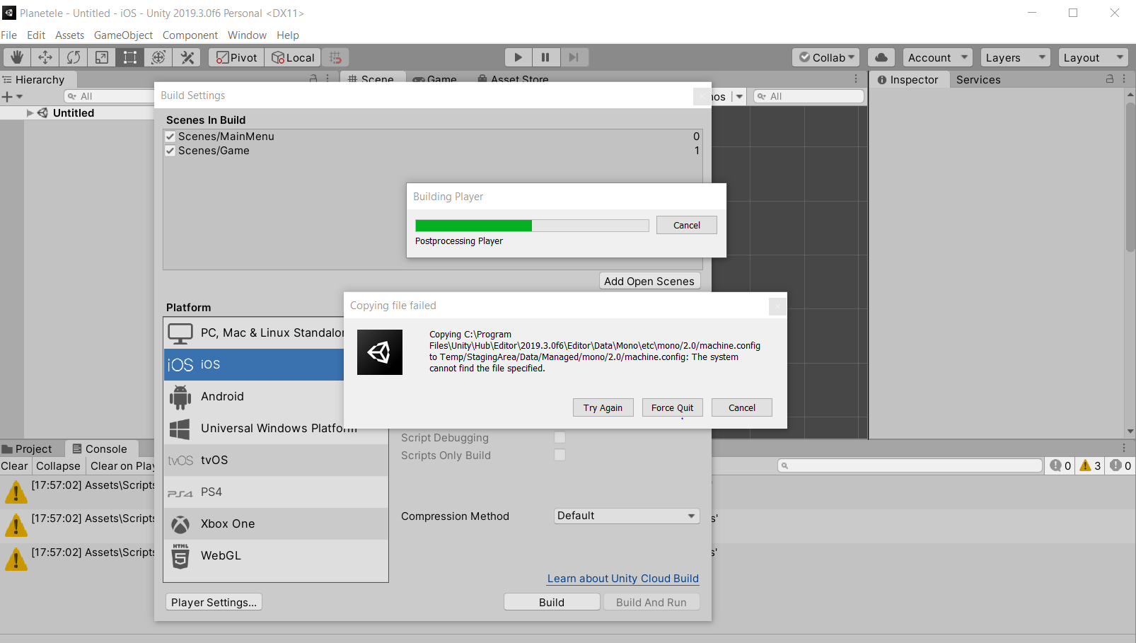This screenshot has width=1136, height=643.
Task: Click Add Open Scenes button
Action: [x=649, y=281]
